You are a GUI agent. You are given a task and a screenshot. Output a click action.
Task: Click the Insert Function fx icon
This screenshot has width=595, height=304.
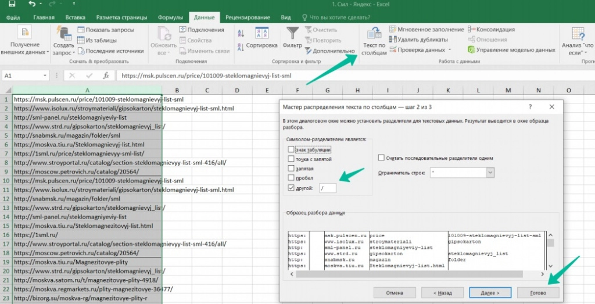[x=106, y=76]
